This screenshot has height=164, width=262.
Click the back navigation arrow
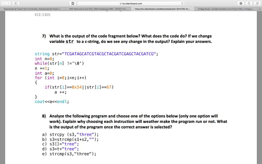tap(4, 3)
